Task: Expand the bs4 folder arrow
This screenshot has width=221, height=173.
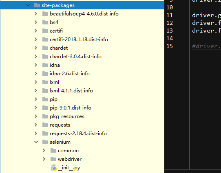Action: [36, 22]
